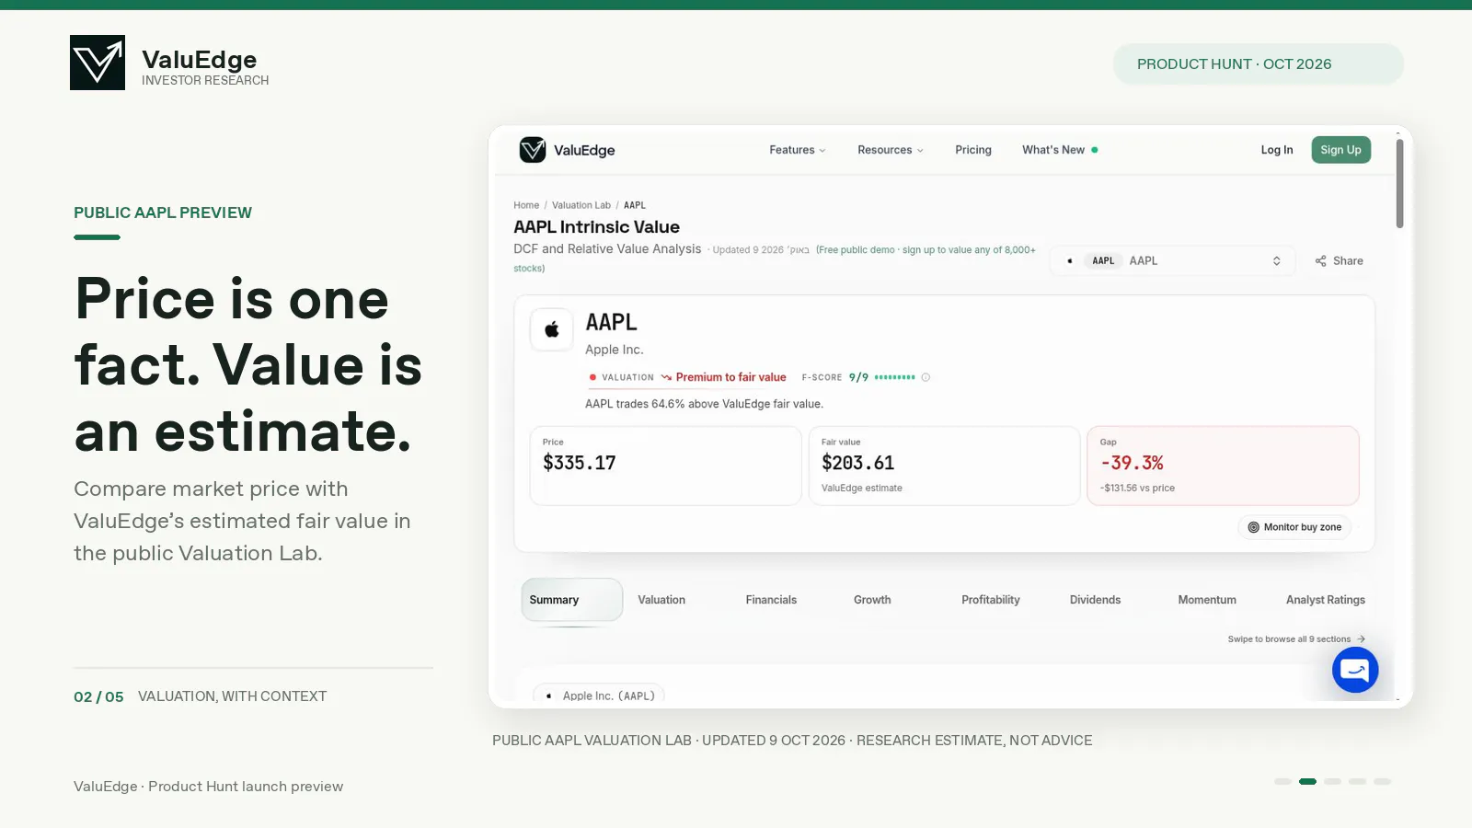Viewport: 1472px width, 828px height.
Task: Go to the Growth tab
Action: point(872,600)
